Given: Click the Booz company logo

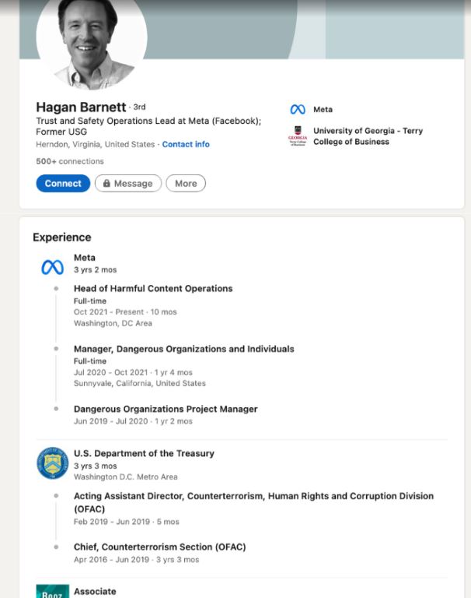Looking at the screenshot, I should [x=52, y=591].
